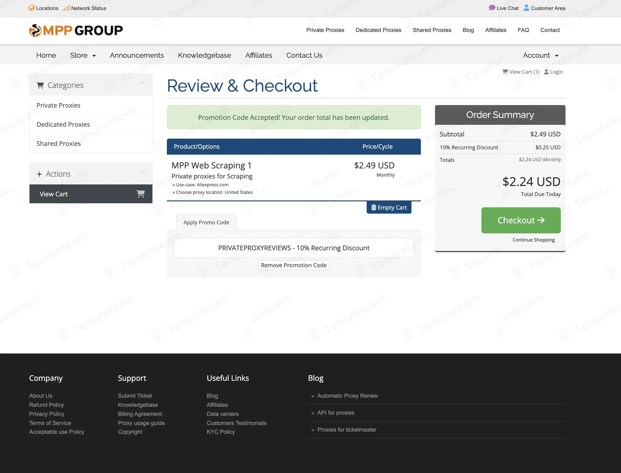Viewport: 621px width, 473px height.
Task: Select the Apply Promo Code tab
Action: point(206,222)
